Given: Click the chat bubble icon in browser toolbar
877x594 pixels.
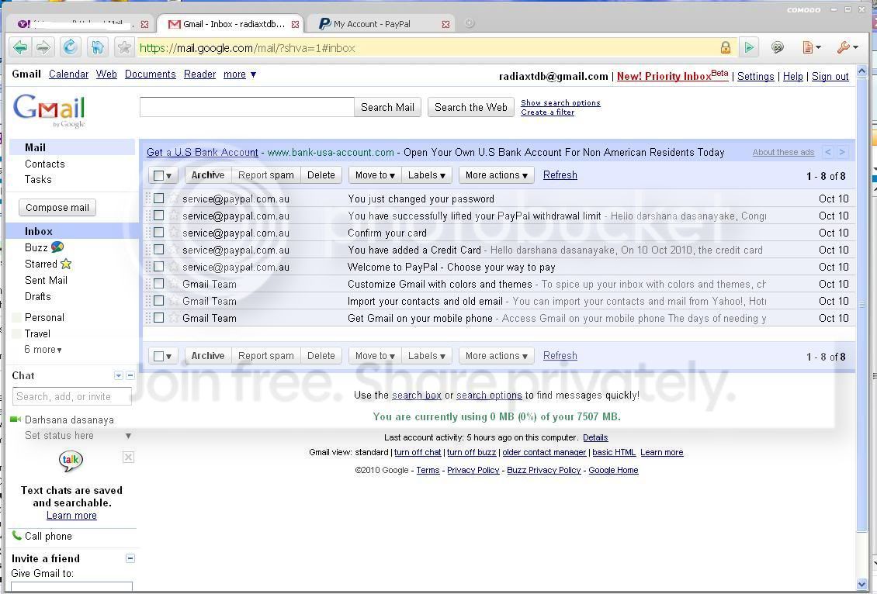Looking at the screenshot, I should click(778, 47).
